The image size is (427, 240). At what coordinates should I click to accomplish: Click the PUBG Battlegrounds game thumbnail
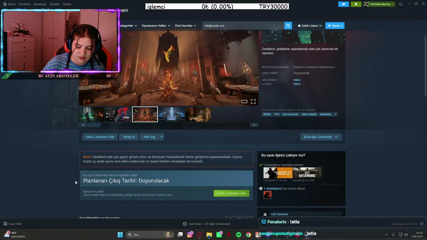point(307,173)
